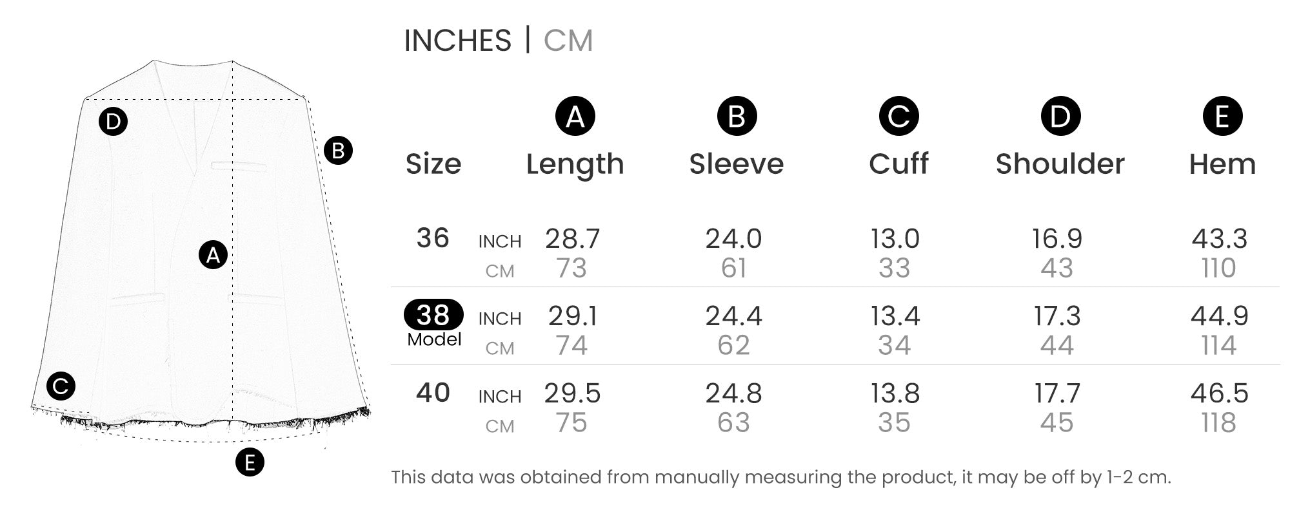Click the A marker on the jacket diagram
The image size is (1290, 519).
[x=213, y=256]
